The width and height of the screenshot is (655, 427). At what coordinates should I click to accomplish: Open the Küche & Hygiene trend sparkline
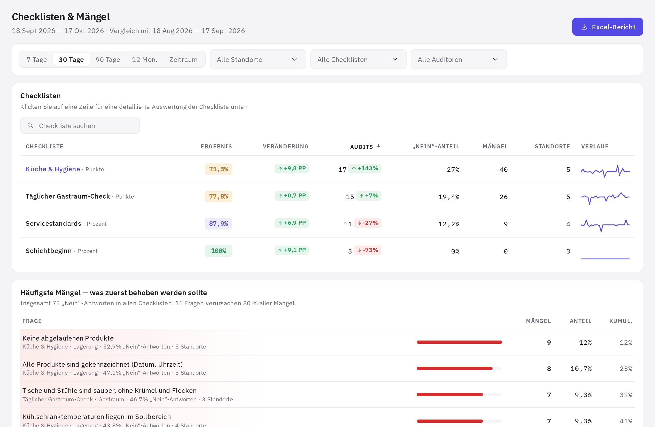click(605, 171)
